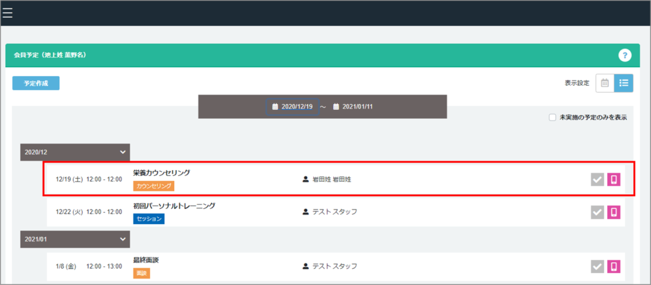Open the help question mark icon

click(624, 55)
